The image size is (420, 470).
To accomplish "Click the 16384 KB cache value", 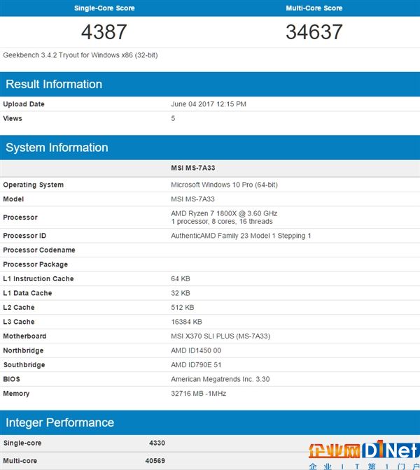I will (187, 322).
